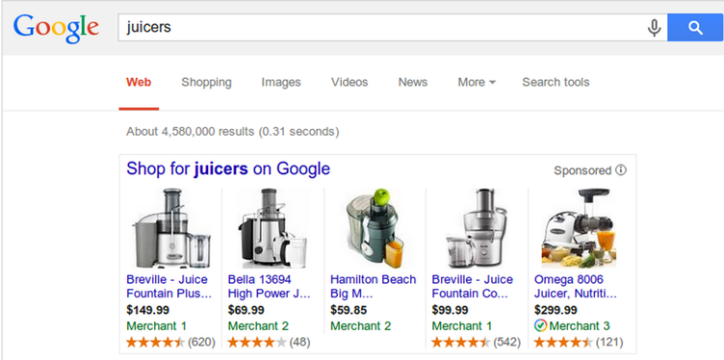Open the Omega 8006 Juicer product link
724x360 pixels.
tap(575, 287)
